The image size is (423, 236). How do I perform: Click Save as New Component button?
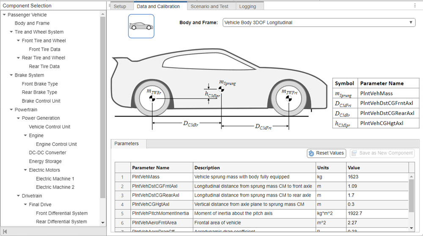(382, 153)
